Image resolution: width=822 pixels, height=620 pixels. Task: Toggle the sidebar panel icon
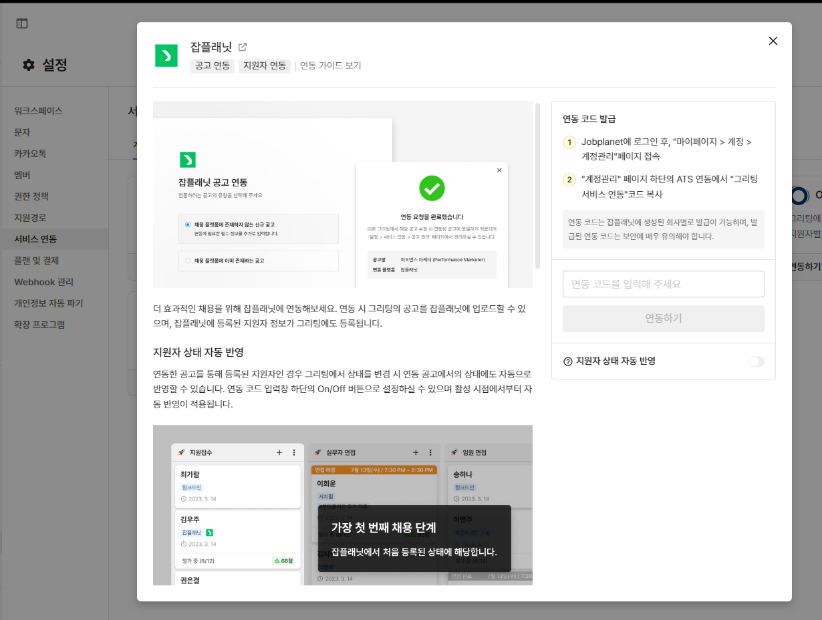point(22,23)
